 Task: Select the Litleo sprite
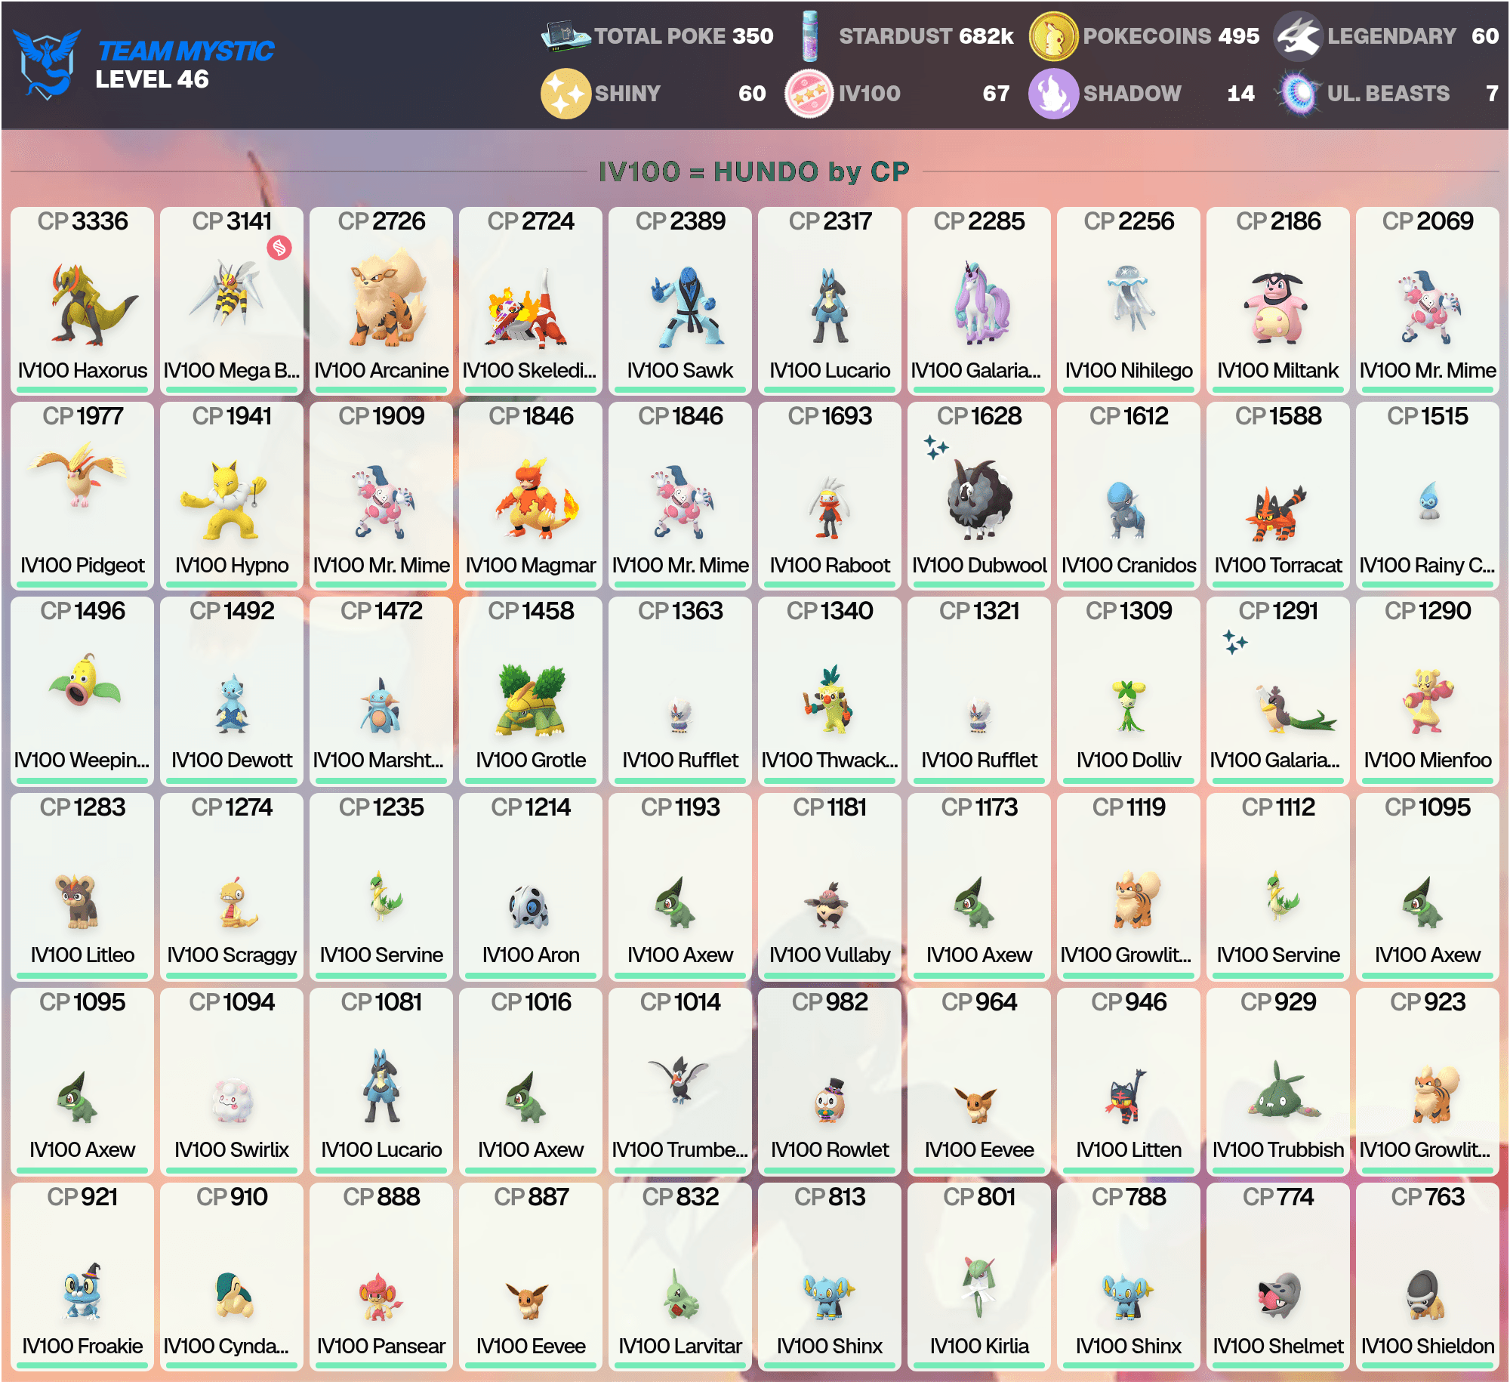click(77, 901)
